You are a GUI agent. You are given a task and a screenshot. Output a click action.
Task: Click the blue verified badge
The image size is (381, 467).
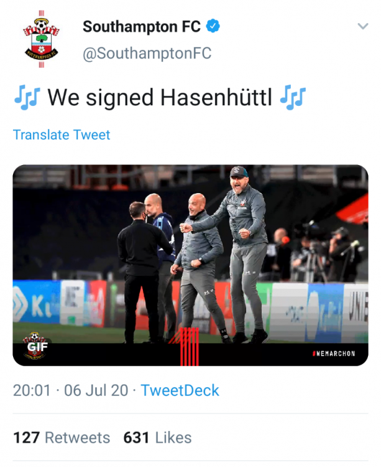click(213, 26)
